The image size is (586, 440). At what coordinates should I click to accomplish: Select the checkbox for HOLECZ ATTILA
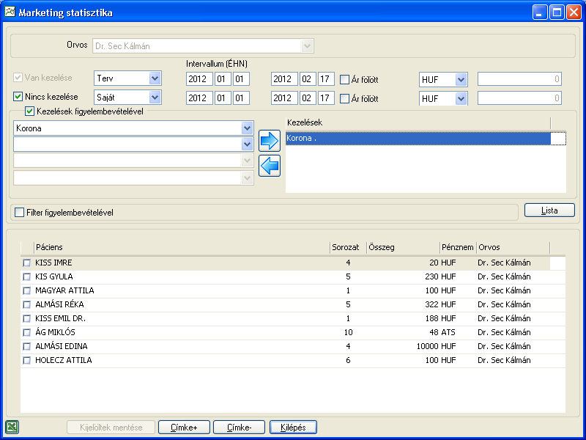click(x=26, y=360)
